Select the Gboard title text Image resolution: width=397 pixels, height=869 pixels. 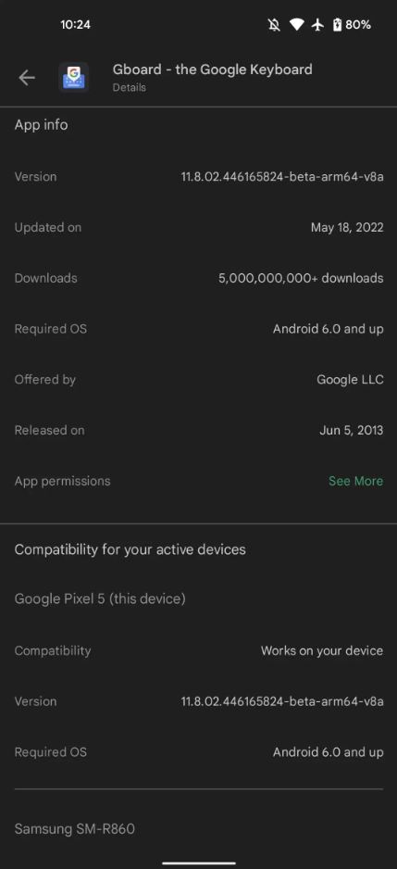[x=213, y=69]
